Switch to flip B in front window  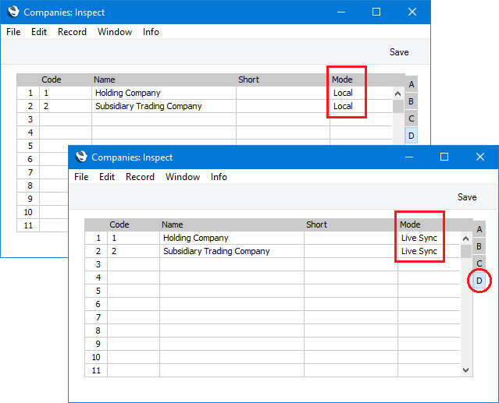click(x=479, y=246)
